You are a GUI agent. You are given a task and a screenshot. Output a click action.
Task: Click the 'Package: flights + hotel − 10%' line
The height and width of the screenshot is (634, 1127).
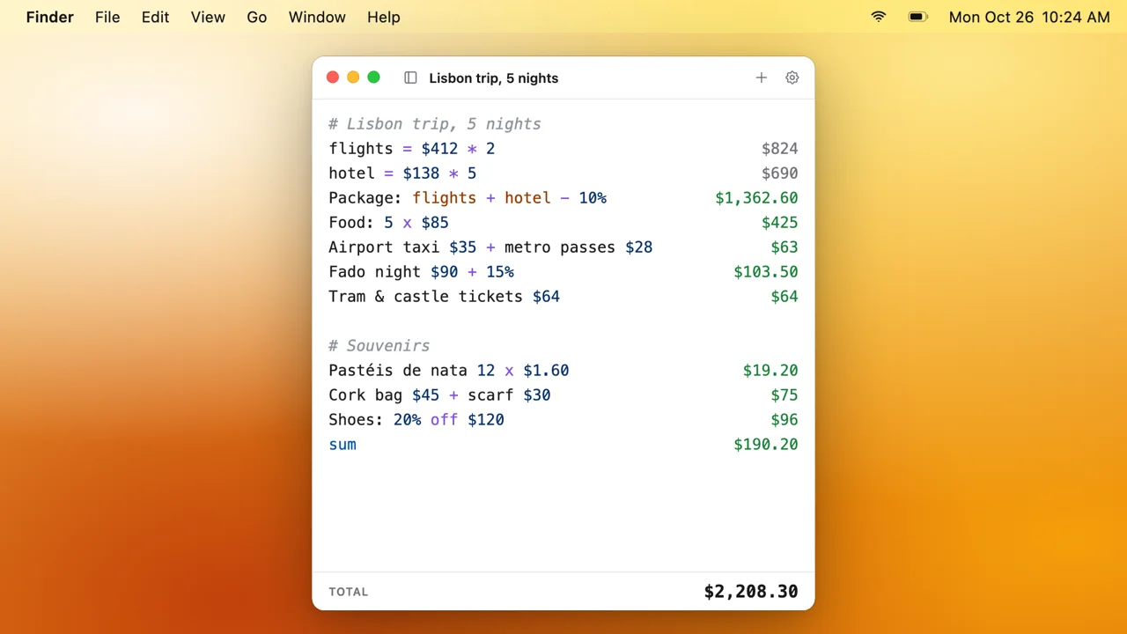click(468, 198)
